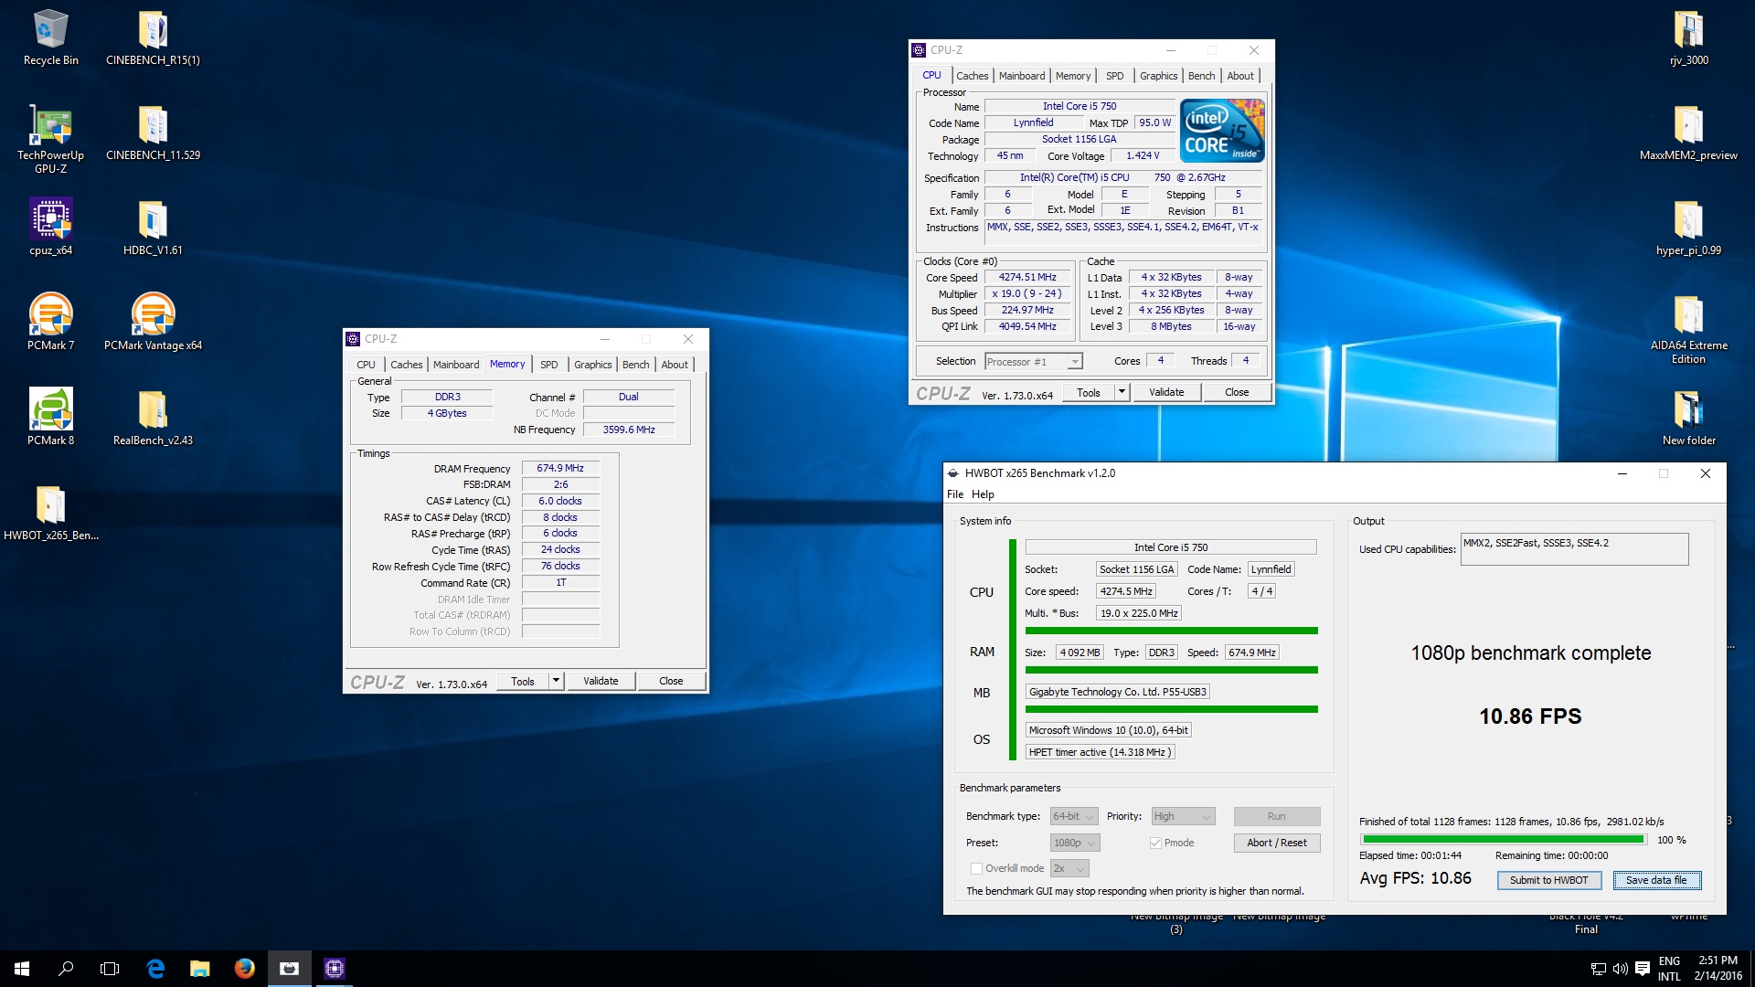This screenshot has height=987, width=1755.
Task: Click Validate in CPU-Z Memory window
Action: tap(601, 681)
